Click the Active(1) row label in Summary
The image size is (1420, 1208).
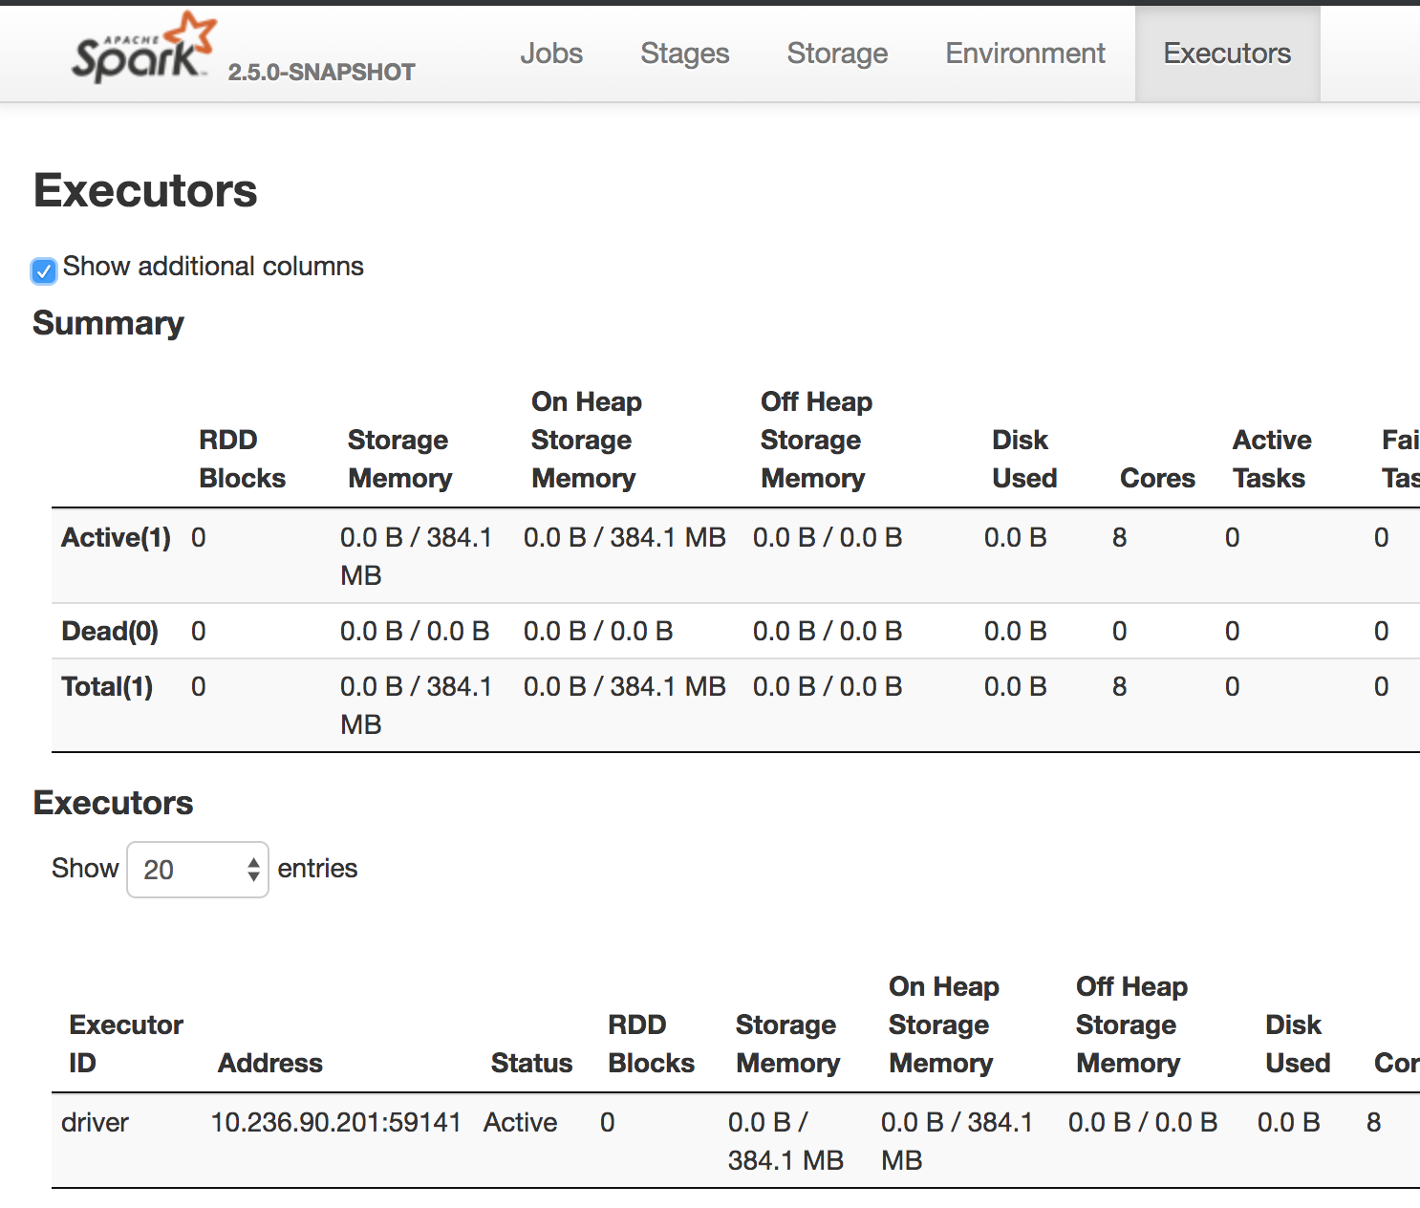[x=117, y=537]
